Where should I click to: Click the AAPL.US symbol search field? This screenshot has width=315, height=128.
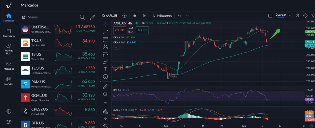pos(110,16)
